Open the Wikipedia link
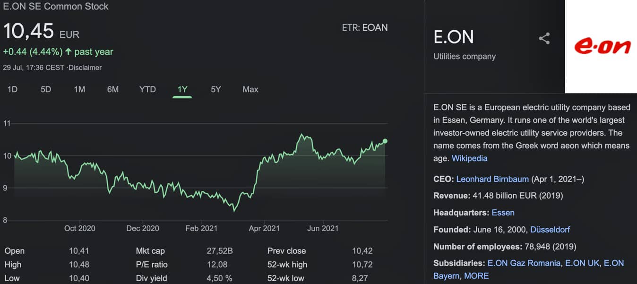The height and width of the screenshot is (284, 637). tap(469, 158)
